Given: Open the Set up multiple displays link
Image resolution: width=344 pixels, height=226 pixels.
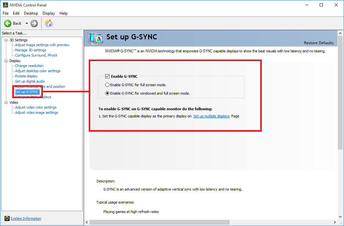Looking at the screenshot, I should (211, 116).
